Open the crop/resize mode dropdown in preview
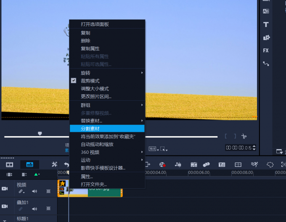Viewport: 286px width, 222px height. coord(164,149)
